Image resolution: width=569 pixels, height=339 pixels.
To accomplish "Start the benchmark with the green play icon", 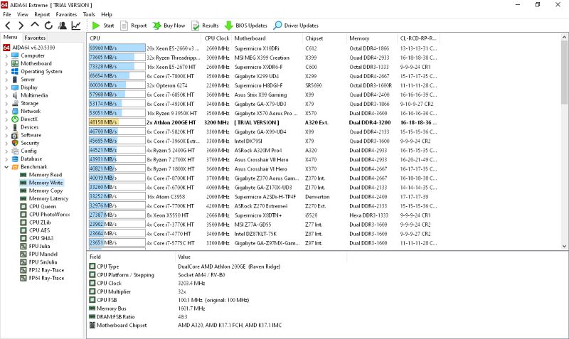I will (x=103, y=26).
